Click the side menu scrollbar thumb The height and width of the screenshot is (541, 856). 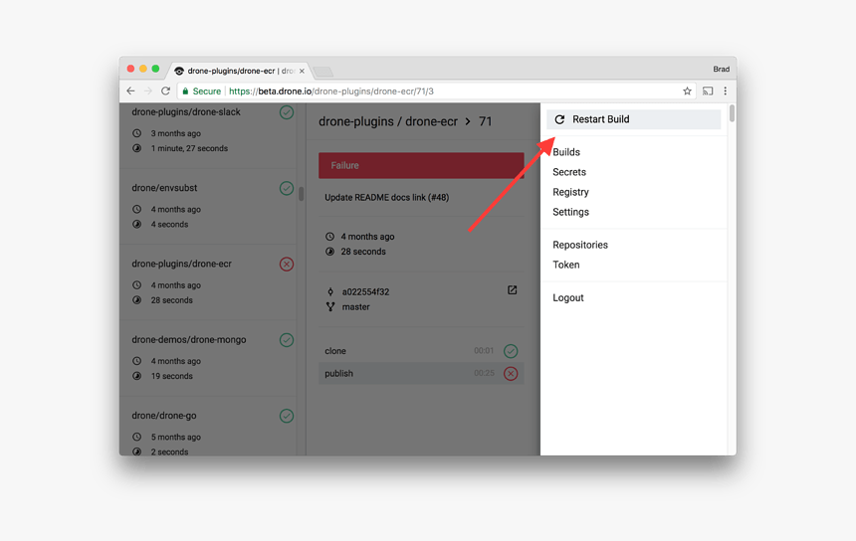pos(732,113)
